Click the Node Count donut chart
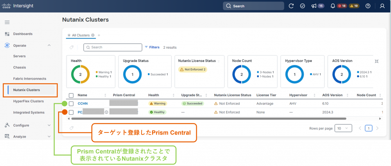Image resolution: width=391 pixels, height=166 pixels. (x=241, y=74)
